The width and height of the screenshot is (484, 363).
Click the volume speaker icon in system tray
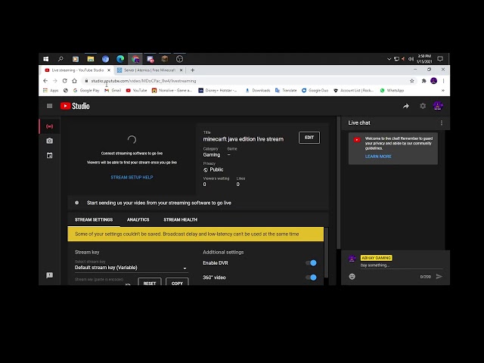click(x=411, y=59)
